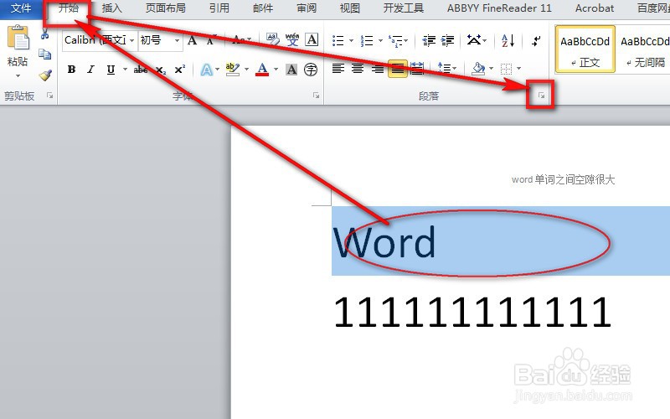Click the enclosed character 字 icon
The image size is (670, 419).
pos(311,70)
